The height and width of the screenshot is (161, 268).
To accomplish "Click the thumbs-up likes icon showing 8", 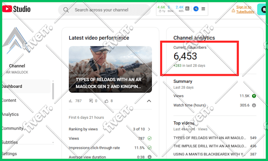I will tap(106, 101).
